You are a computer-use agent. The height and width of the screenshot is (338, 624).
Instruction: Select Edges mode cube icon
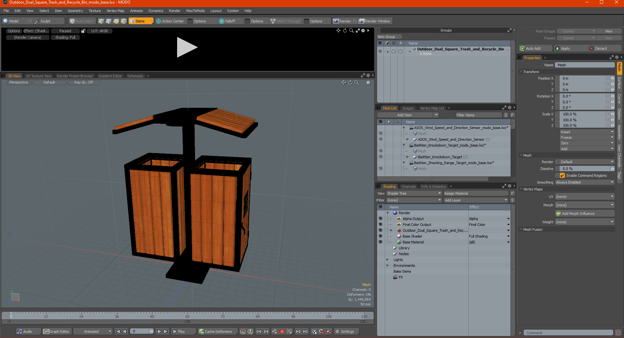pyautogui.click(x=109, y=21)
